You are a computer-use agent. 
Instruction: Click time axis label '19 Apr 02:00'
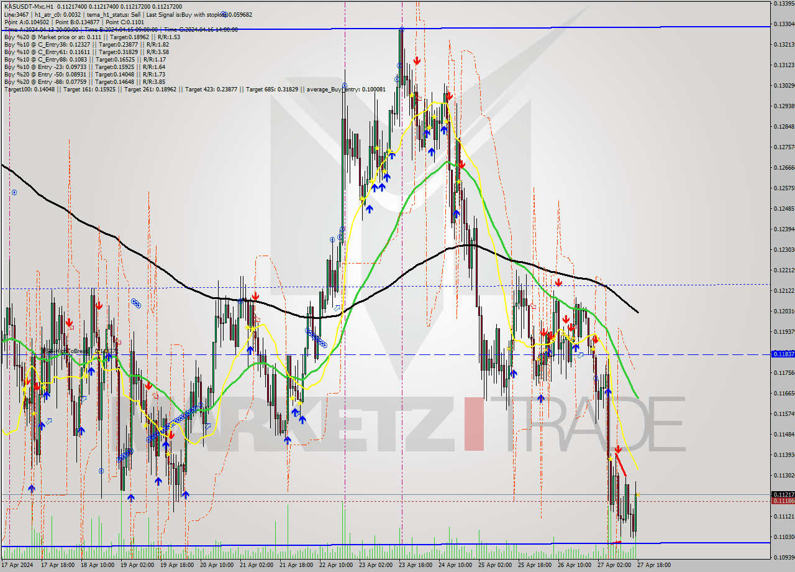[138, 565]
